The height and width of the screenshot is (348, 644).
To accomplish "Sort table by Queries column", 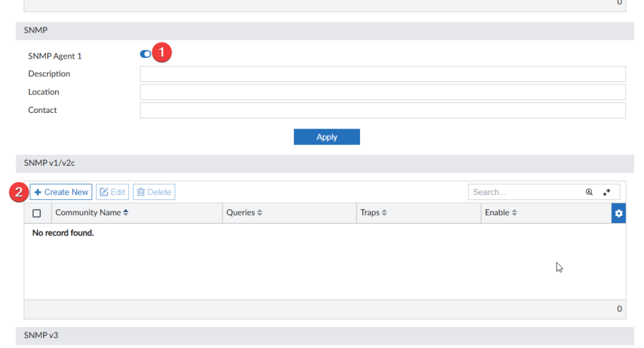I will [x=245, y=212].
